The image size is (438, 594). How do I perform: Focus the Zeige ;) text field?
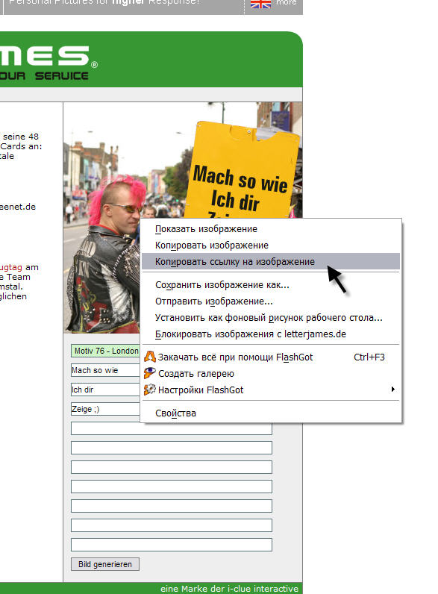pos(105,409)
